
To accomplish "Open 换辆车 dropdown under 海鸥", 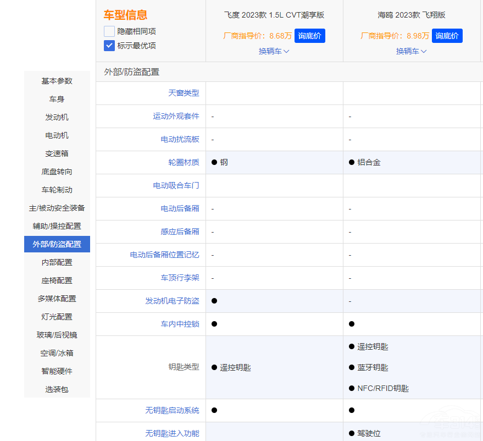I will click(x=412, y=51).
